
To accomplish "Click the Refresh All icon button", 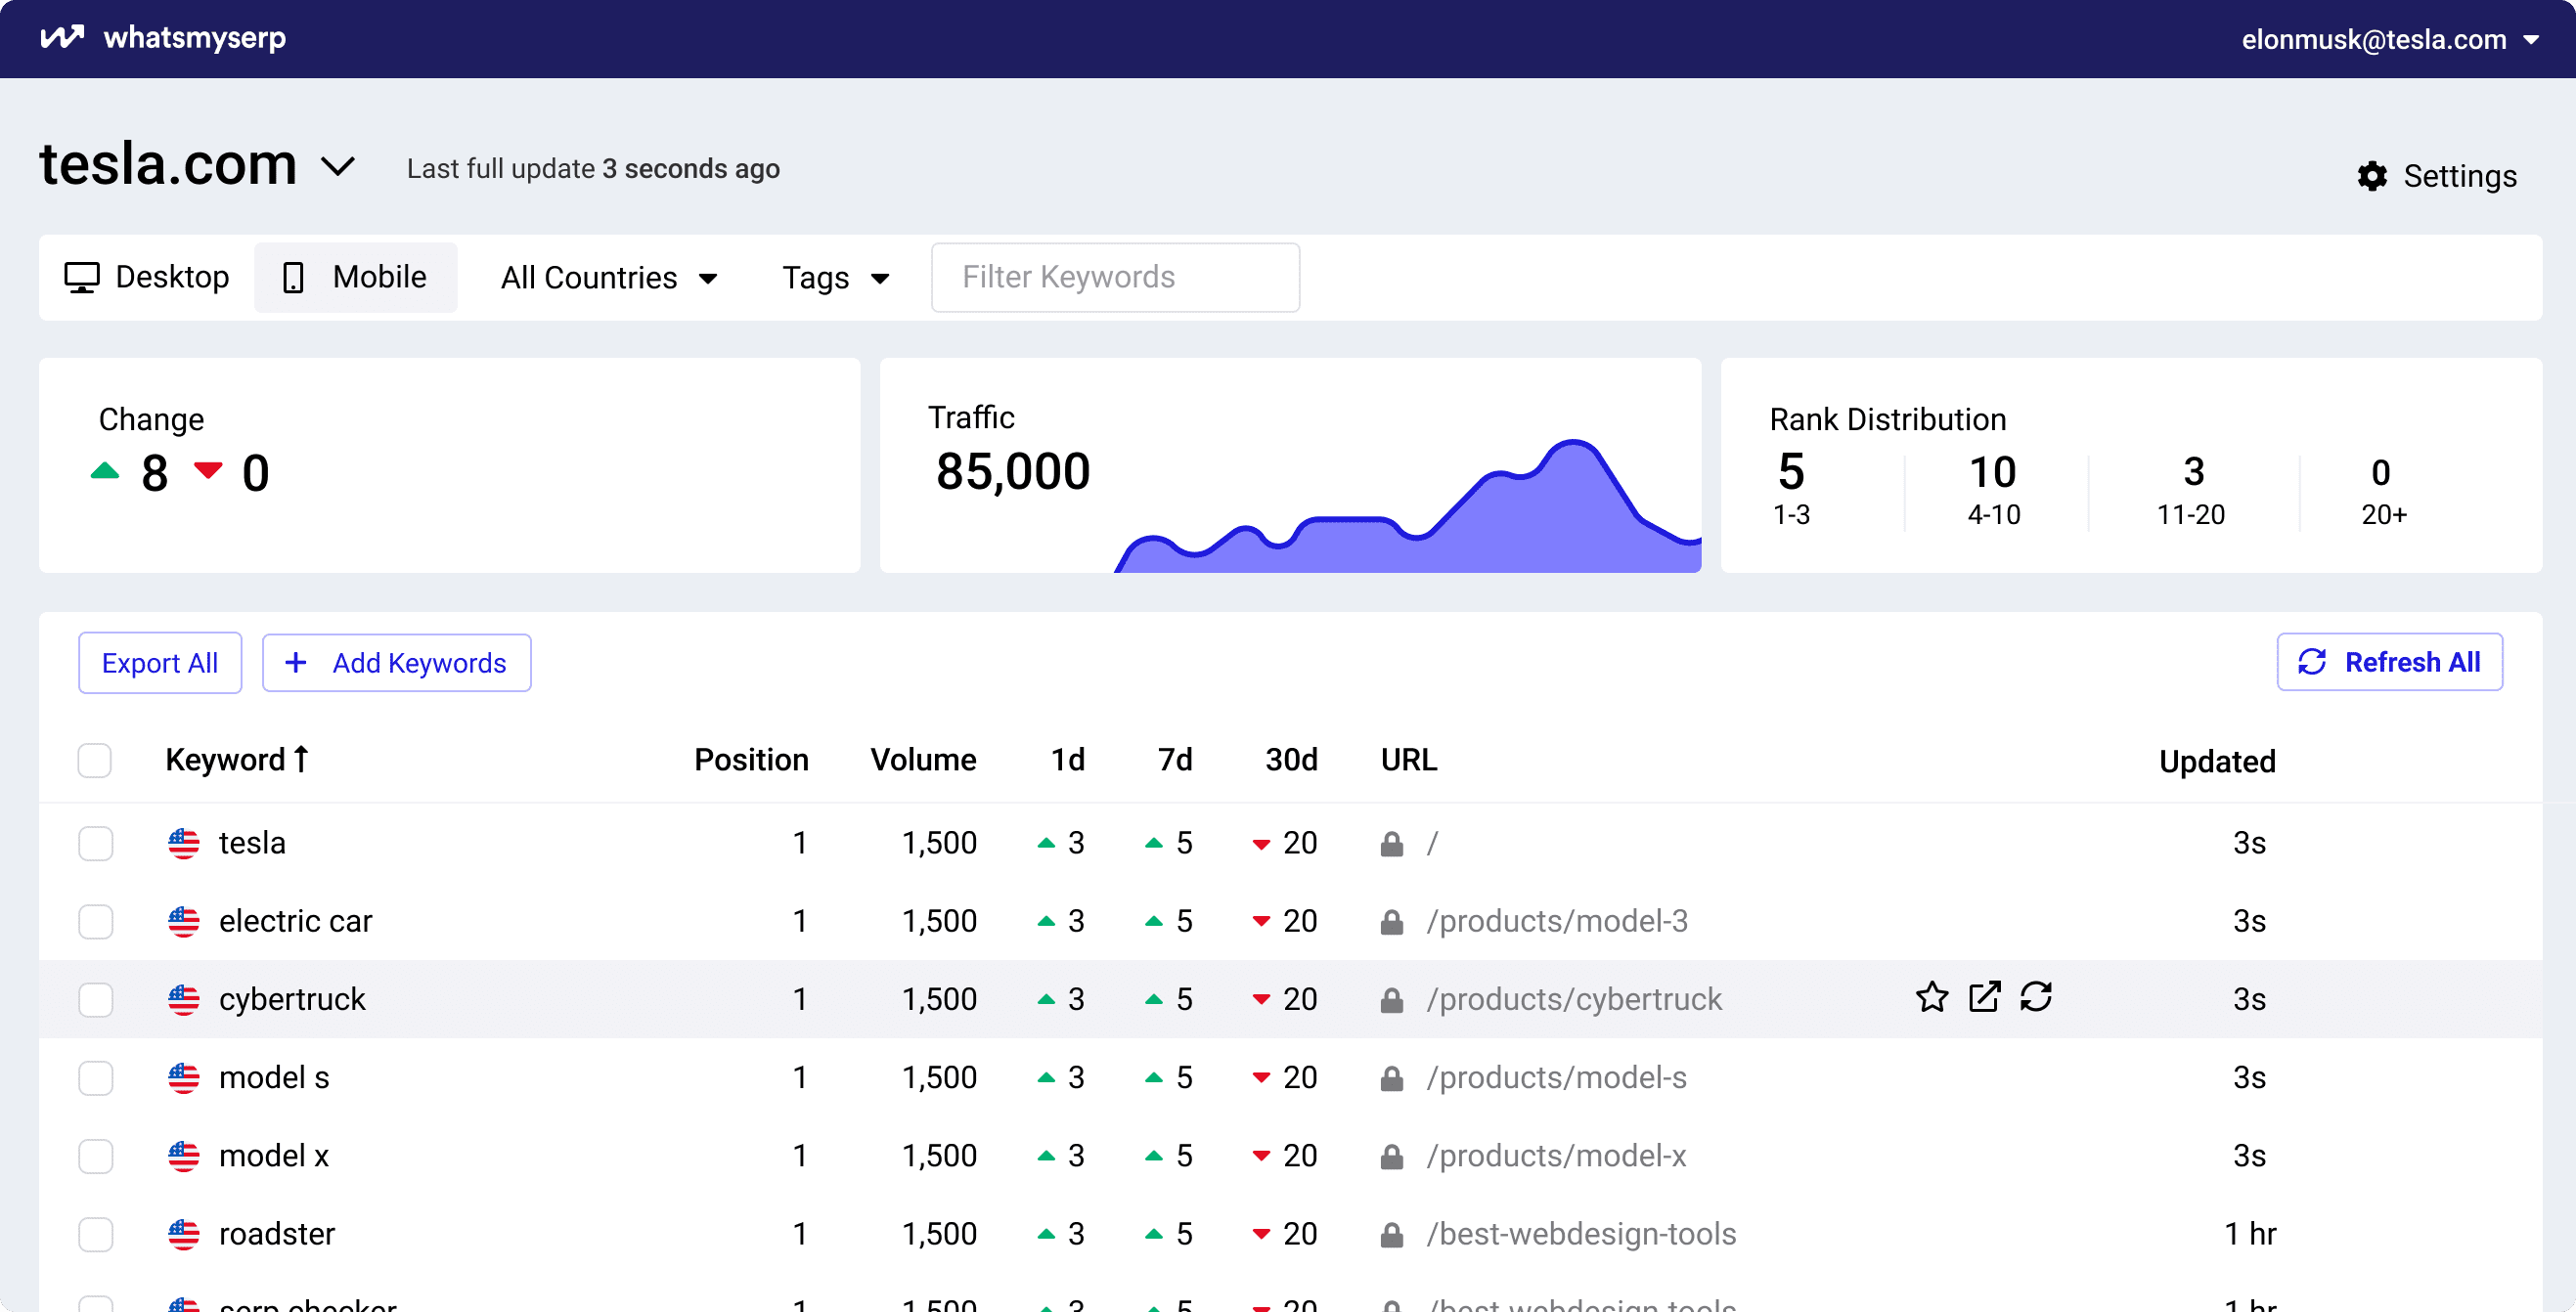I will (2313, 663).
